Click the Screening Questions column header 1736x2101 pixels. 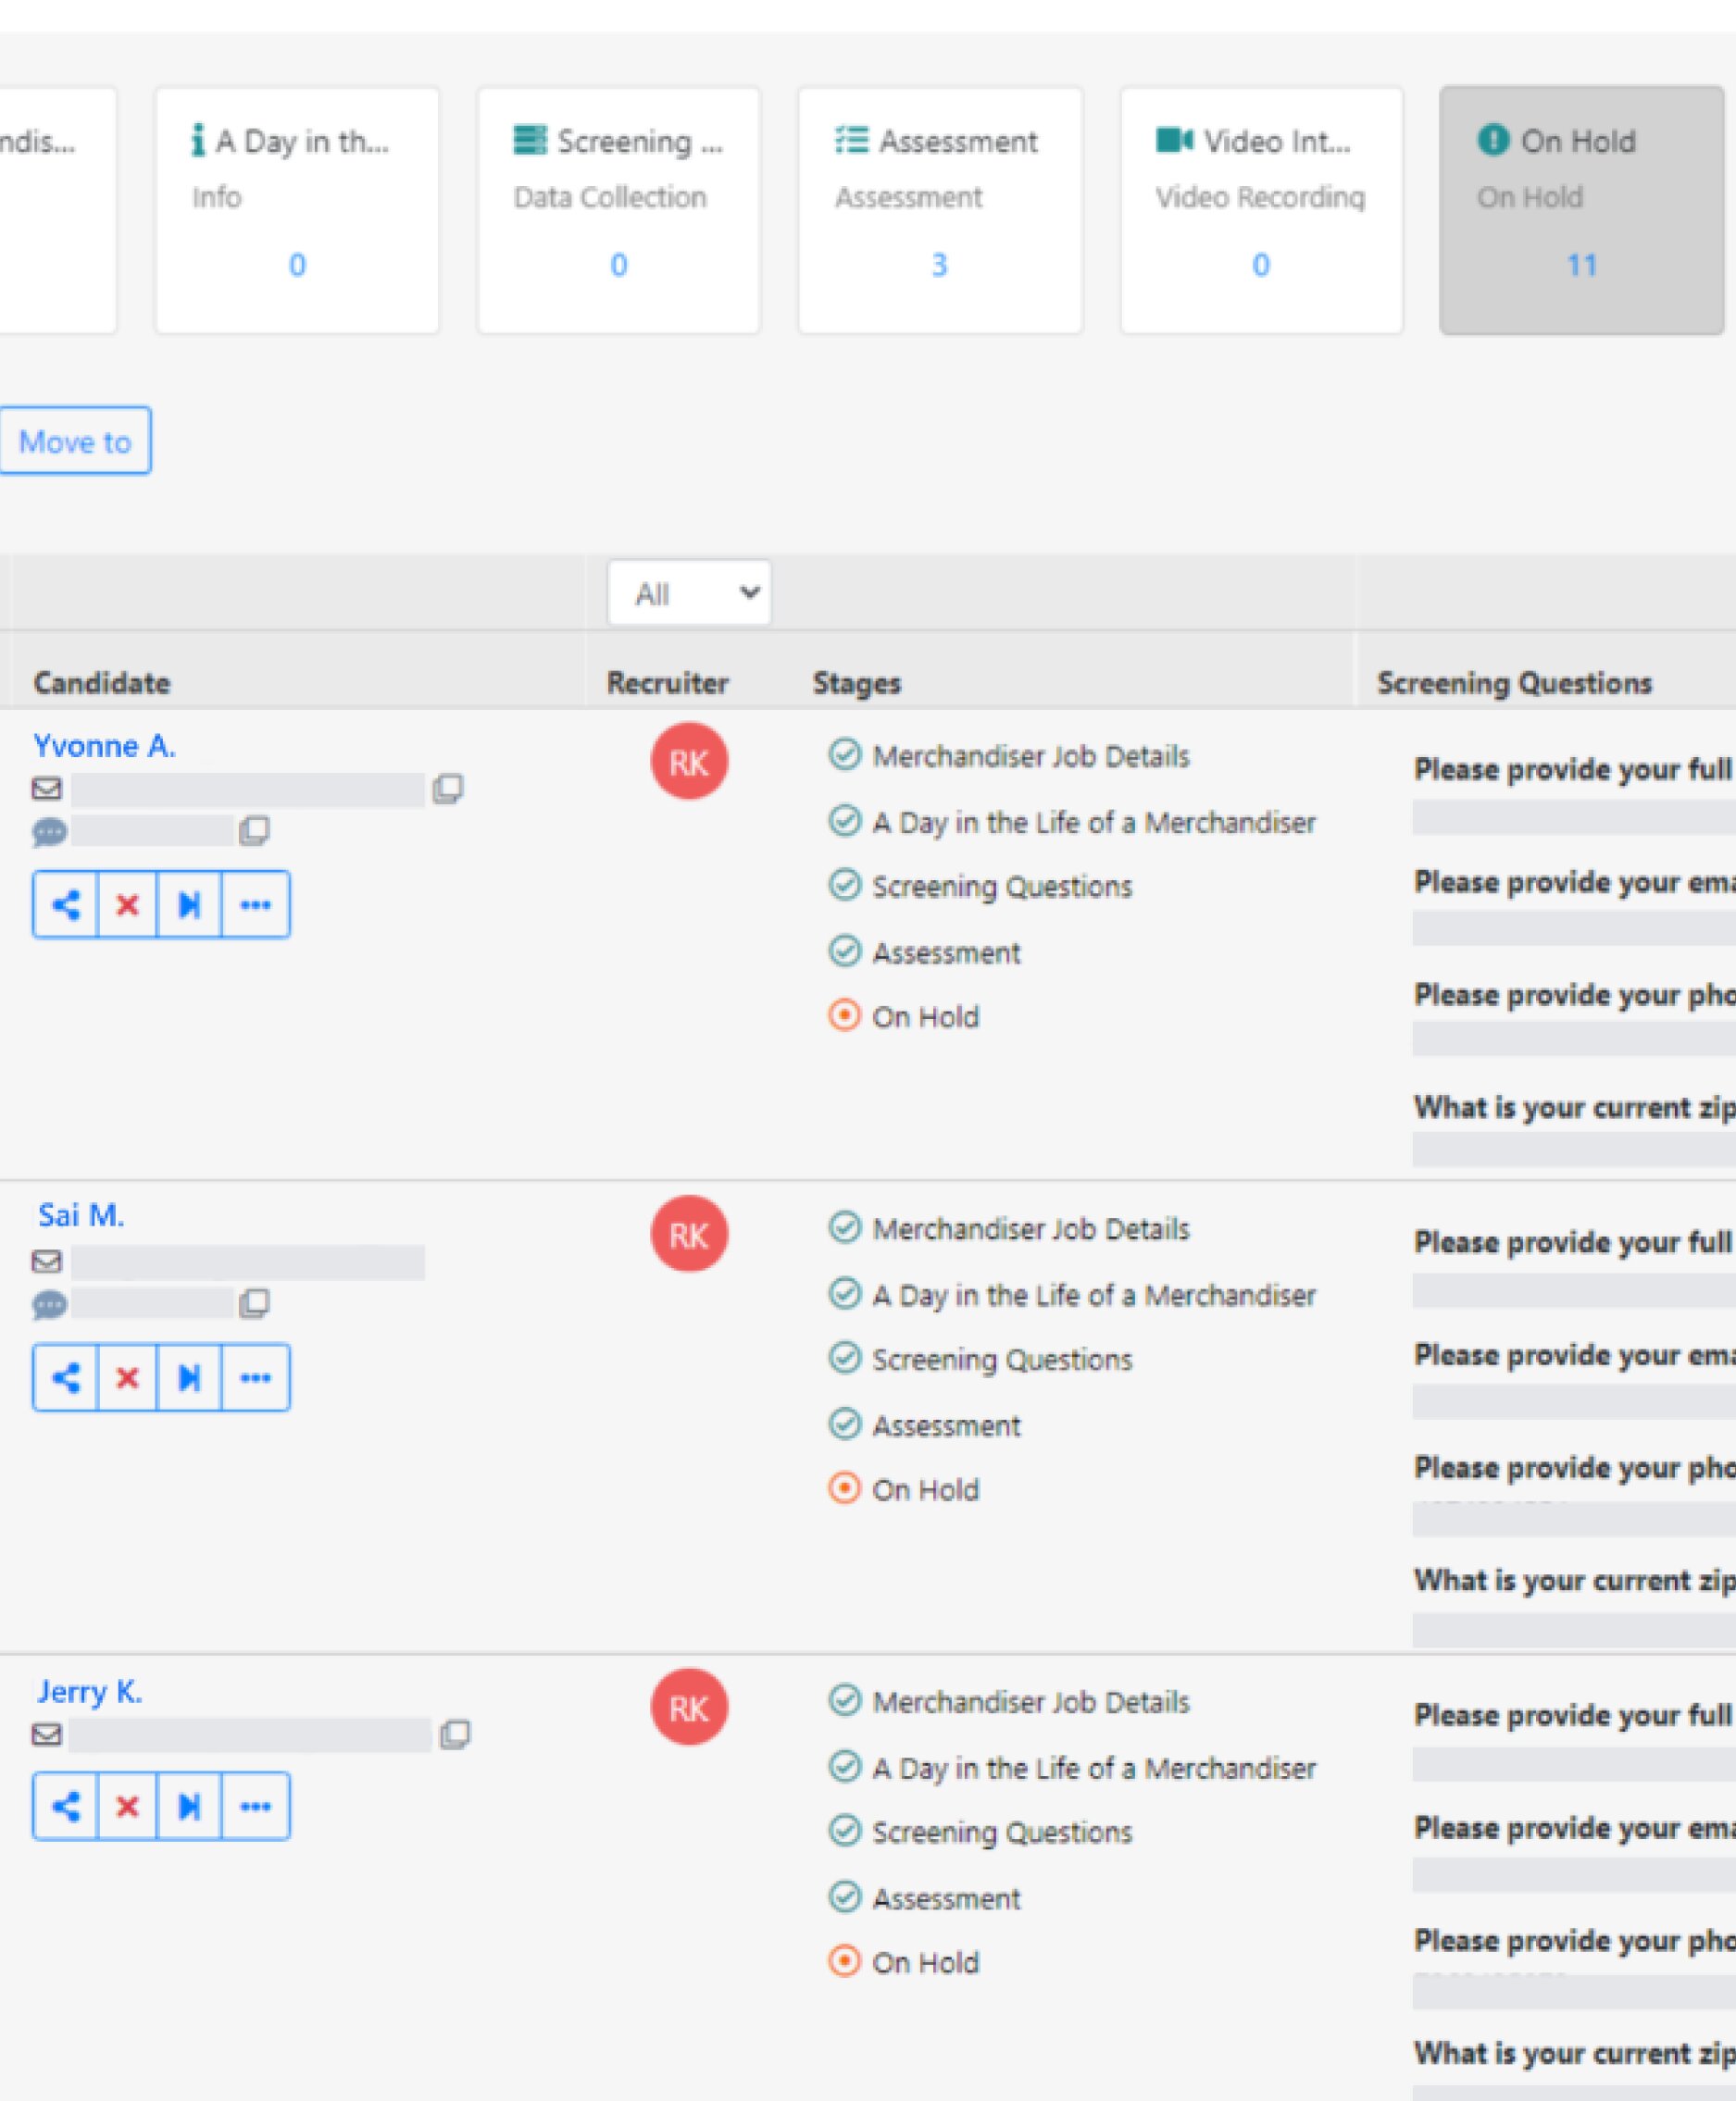(x=1514, y=683)
